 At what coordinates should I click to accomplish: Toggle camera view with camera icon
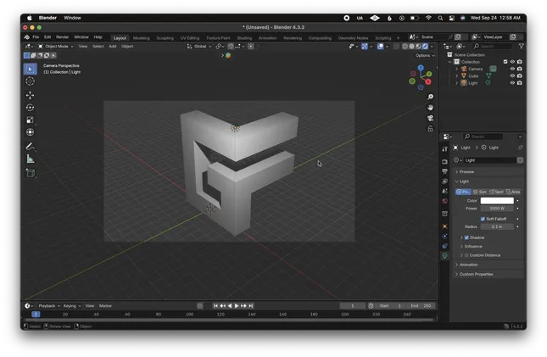click(x=430, y=119)
